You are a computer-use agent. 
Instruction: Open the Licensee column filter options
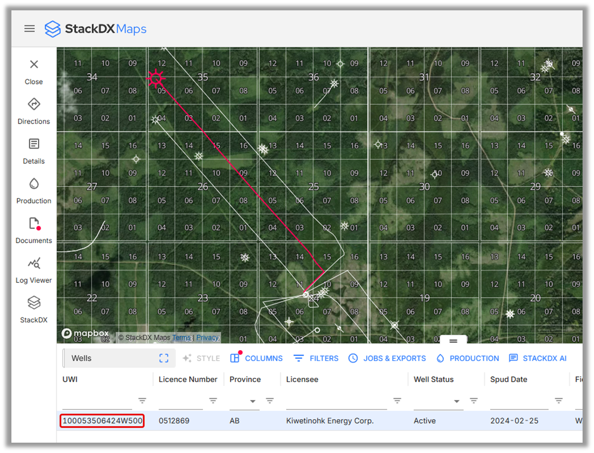[x=397, y=401]
